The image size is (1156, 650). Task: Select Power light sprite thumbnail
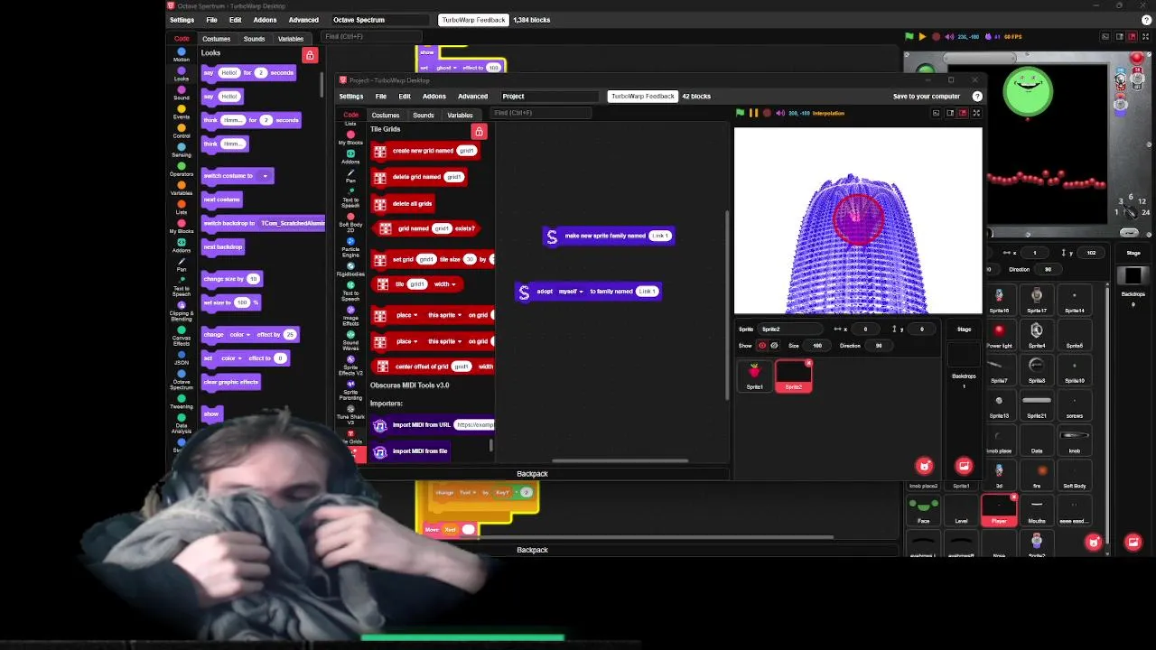(999, 334)
